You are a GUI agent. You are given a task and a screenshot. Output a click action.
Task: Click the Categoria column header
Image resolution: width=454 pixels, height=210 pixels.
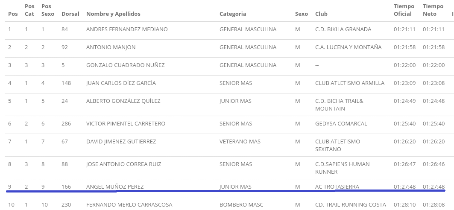coord(233,14)
